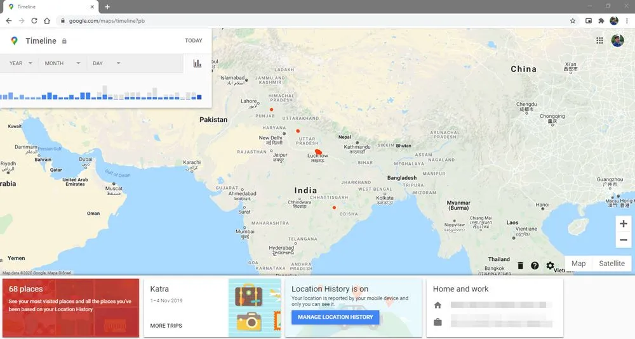This screenshot has width=635, height=339.
Task: Click the red location dot near Lucknow
Action: tap(318, 152)
